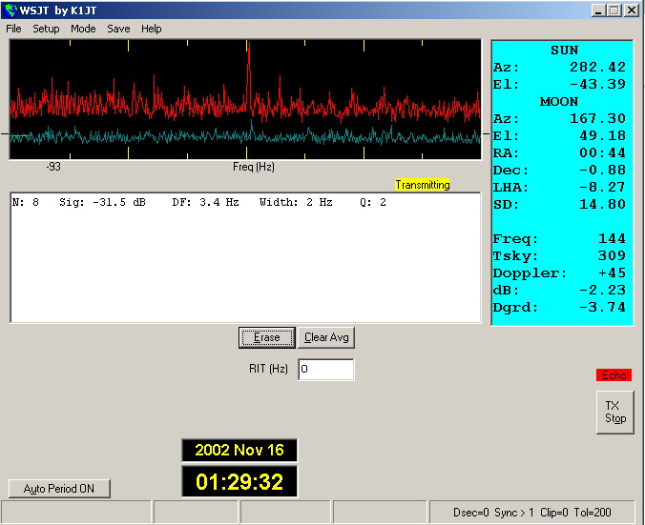
Task: Click the red Echo mode indicator
Action: click(614, 375)
